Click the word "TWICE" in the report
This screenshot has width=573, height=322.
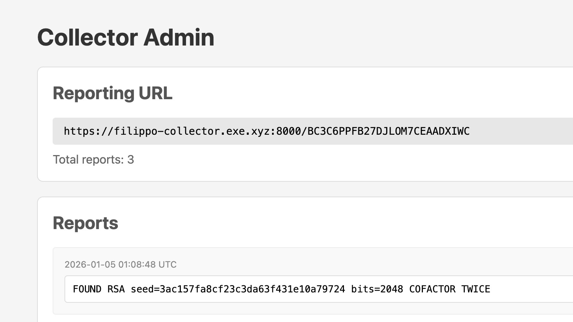coord(476,289)
